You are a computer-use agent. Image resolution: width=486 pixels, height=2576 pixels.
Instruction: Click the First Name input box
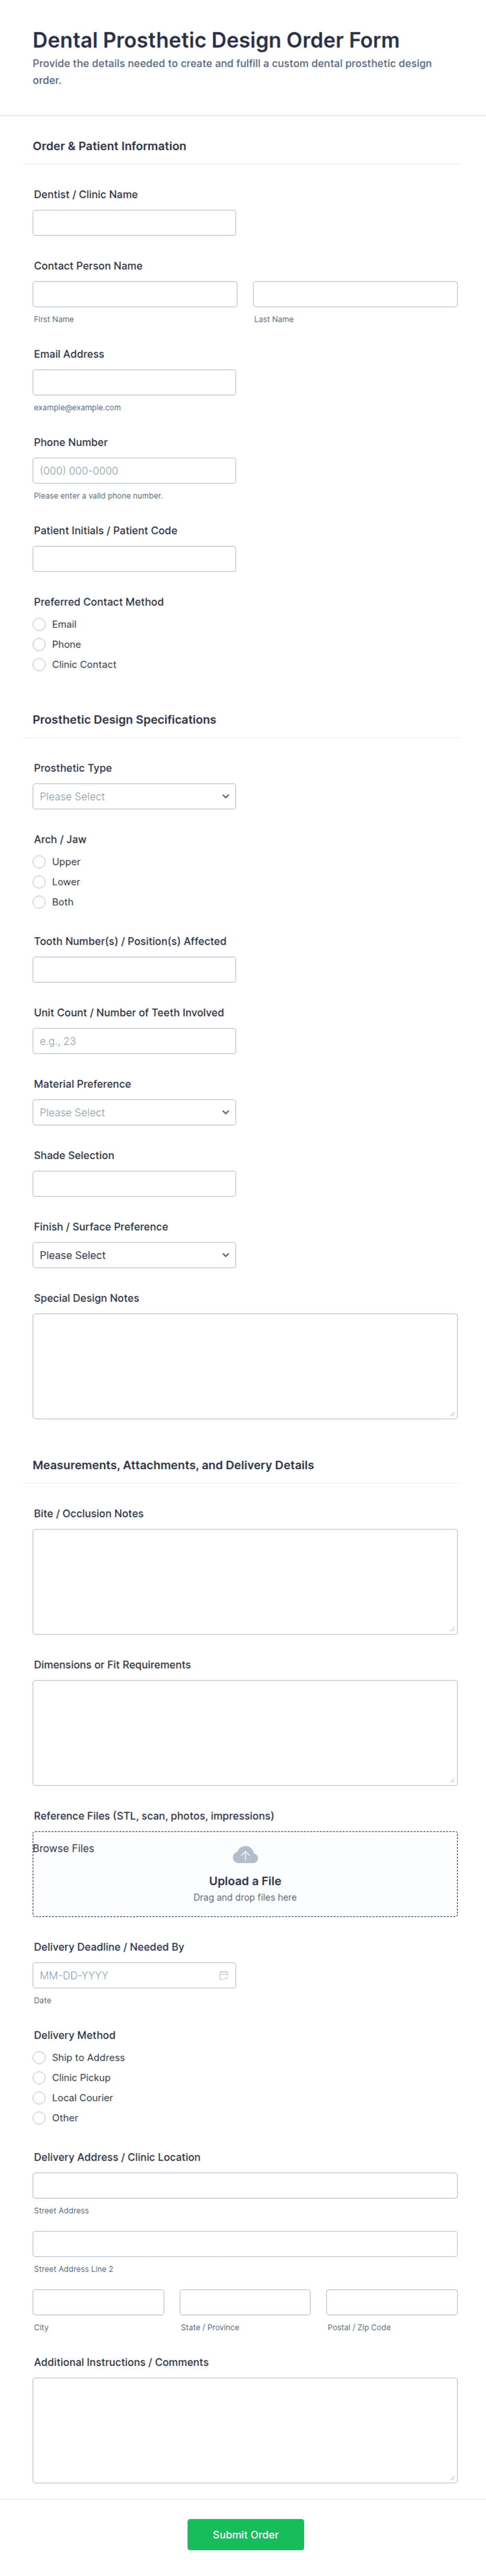(x=135, y=294)
